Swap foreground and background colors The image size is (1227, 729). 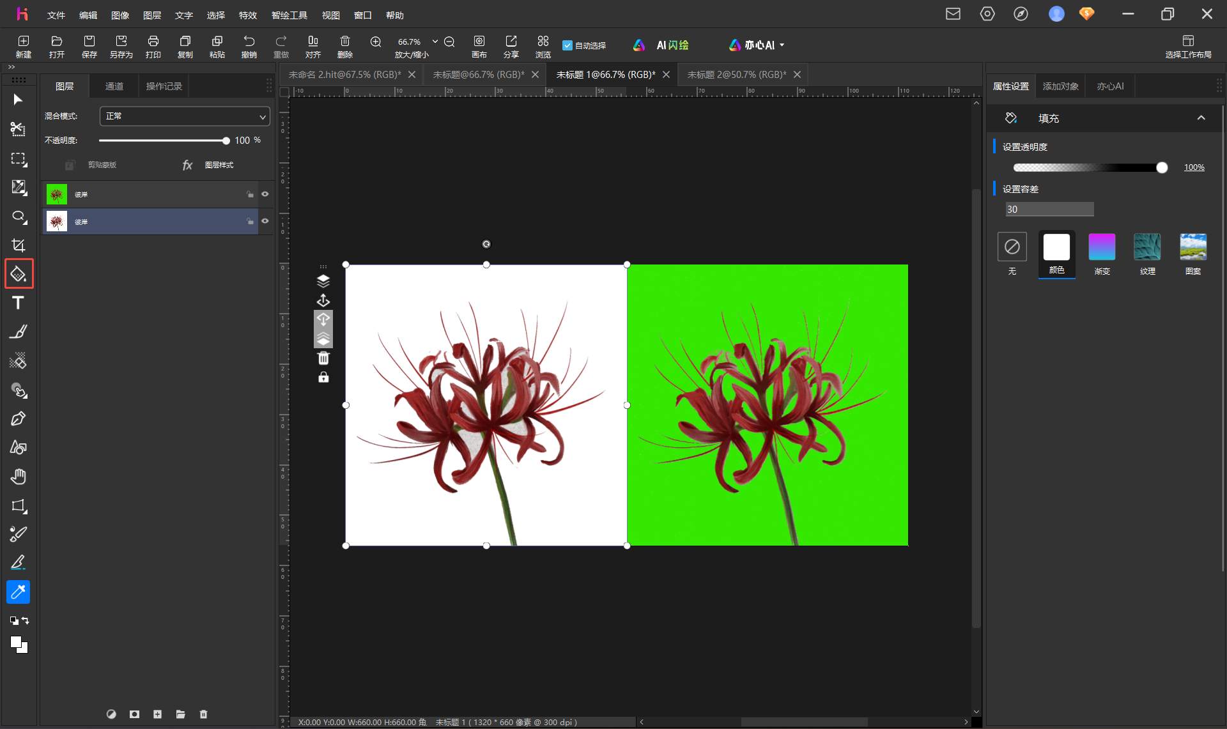[x=26, y=620]
